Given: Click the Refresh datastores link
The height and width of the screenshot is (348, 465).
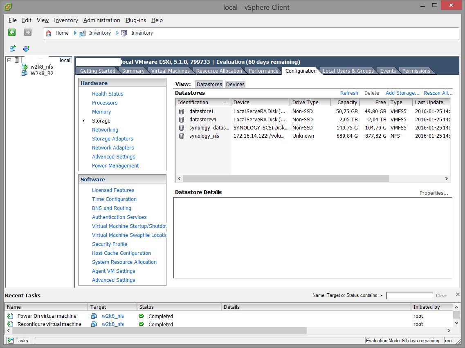Looking at the screenshot, I should [349, 93].
